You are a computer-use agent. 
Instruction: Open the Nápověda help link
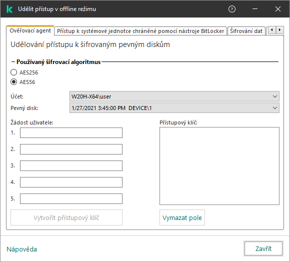point(22,249)
